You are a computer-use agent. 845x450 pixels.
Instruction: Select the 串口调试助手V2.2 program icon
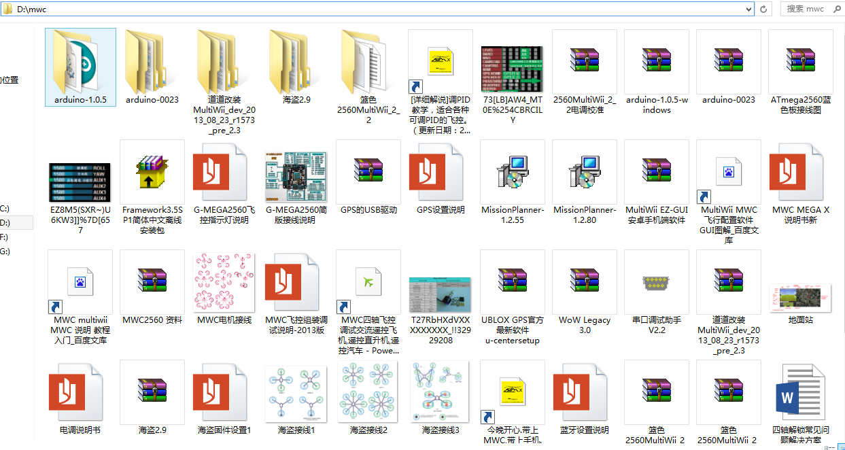[x=657, y=282]
